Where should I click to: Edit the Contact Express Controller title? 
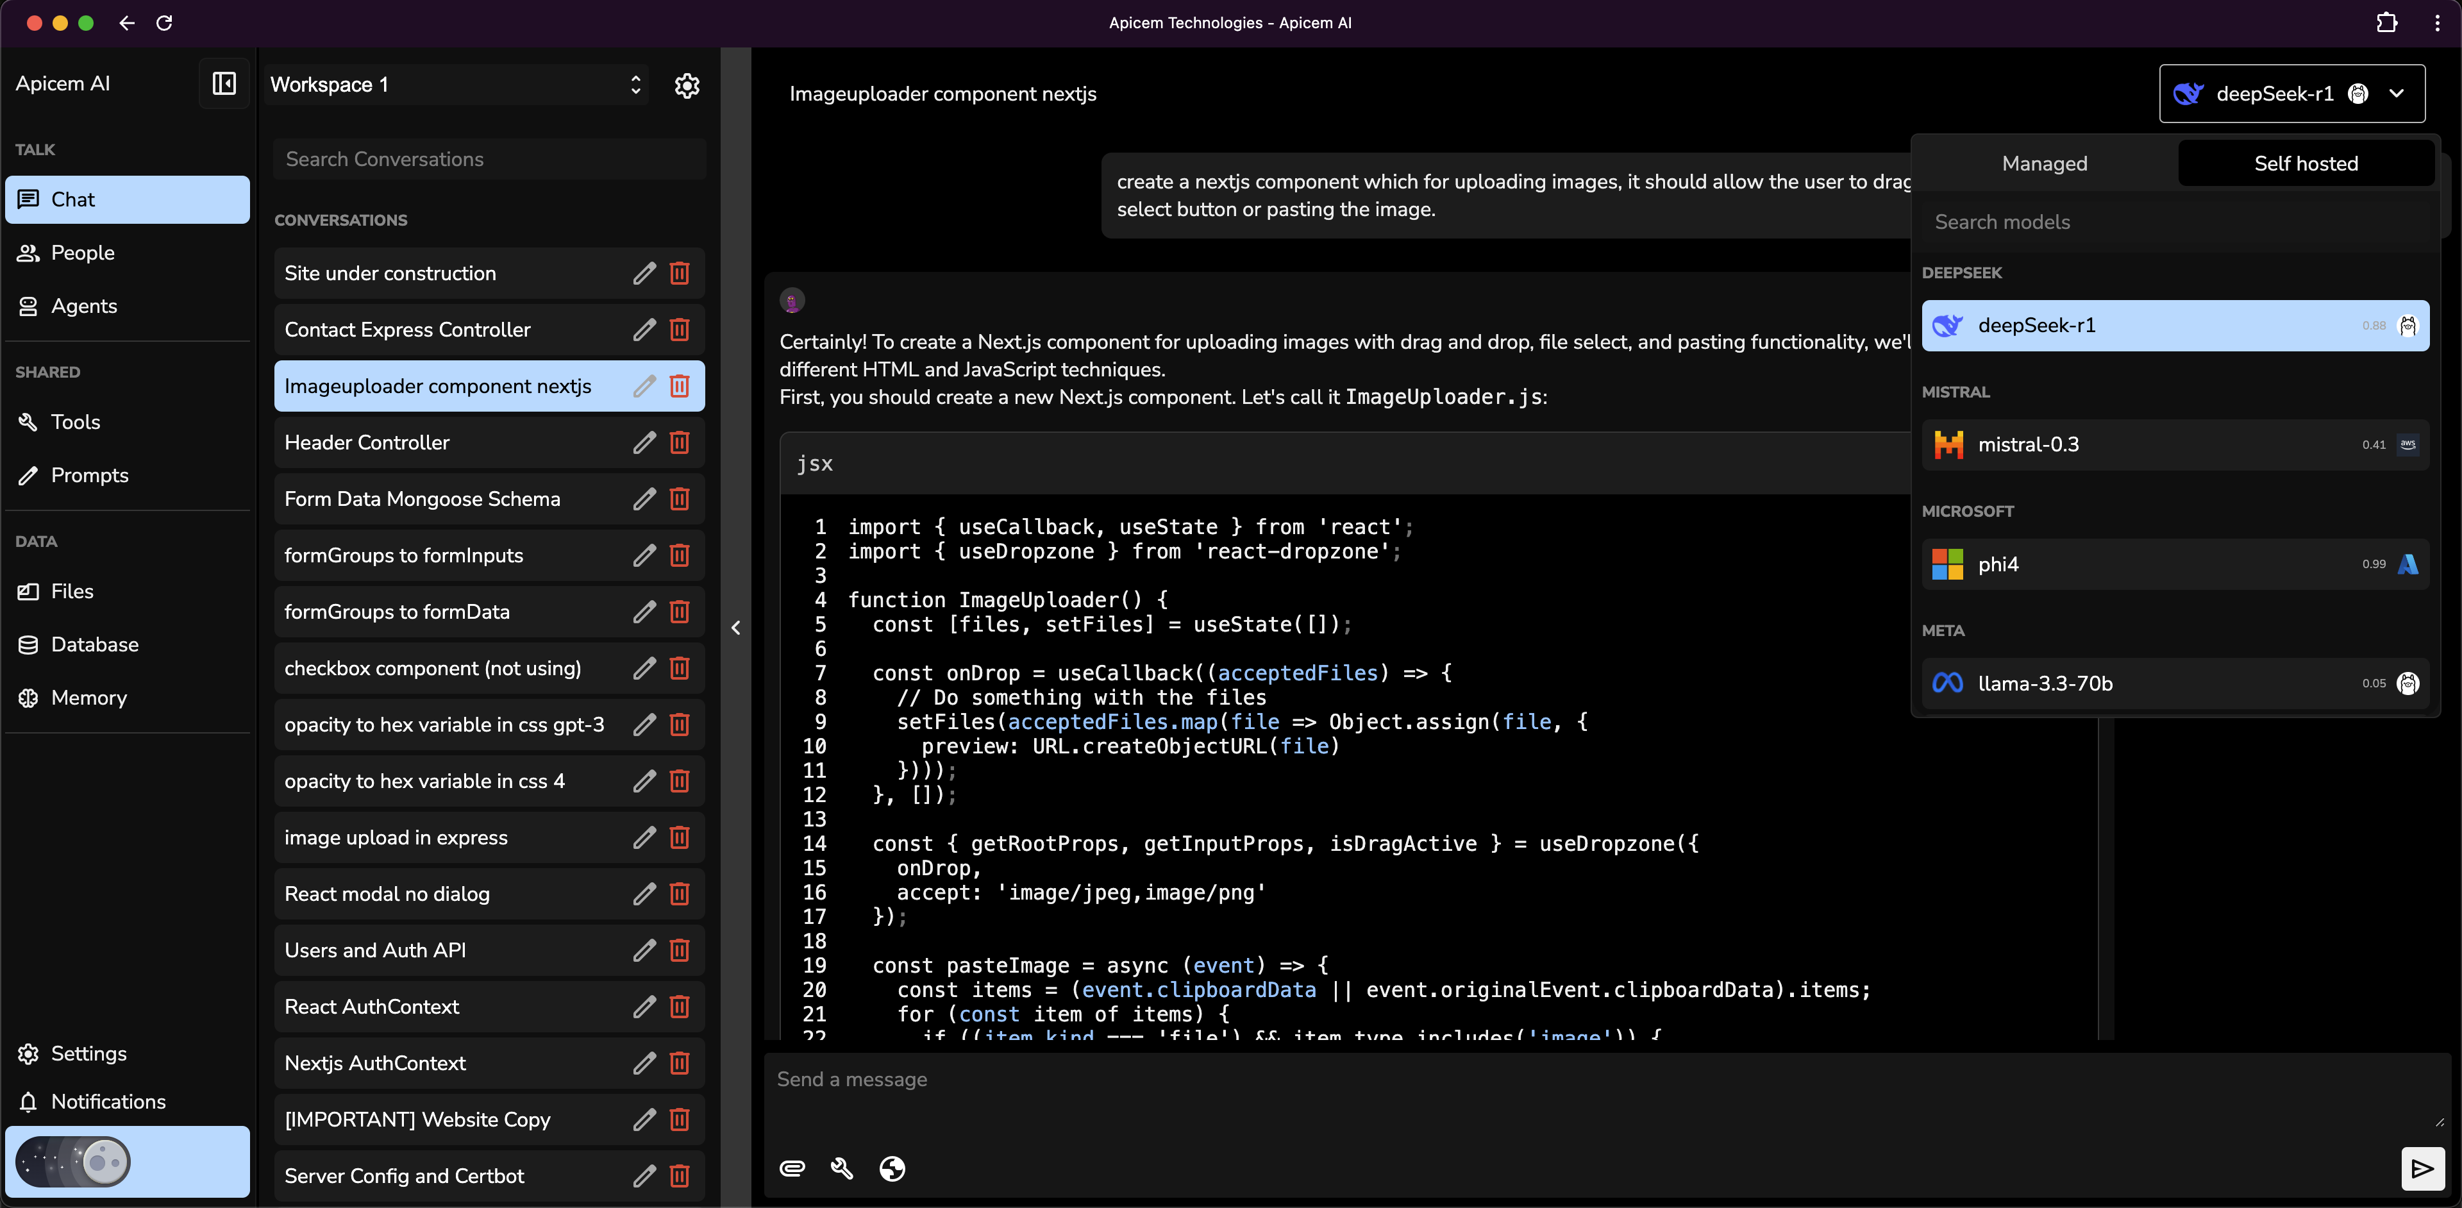click(644, 330)
